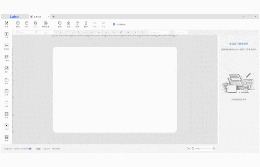The width and height of the screenshot is (260, 167).
Task: Select the Barcode tool in sidebar
Action: click(x=6, y=46)
